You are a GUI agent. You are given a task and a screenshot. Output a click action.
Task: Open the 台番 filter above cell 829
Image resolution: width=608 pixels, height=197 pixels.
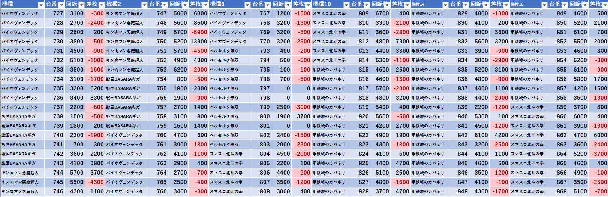pos(466,5)
